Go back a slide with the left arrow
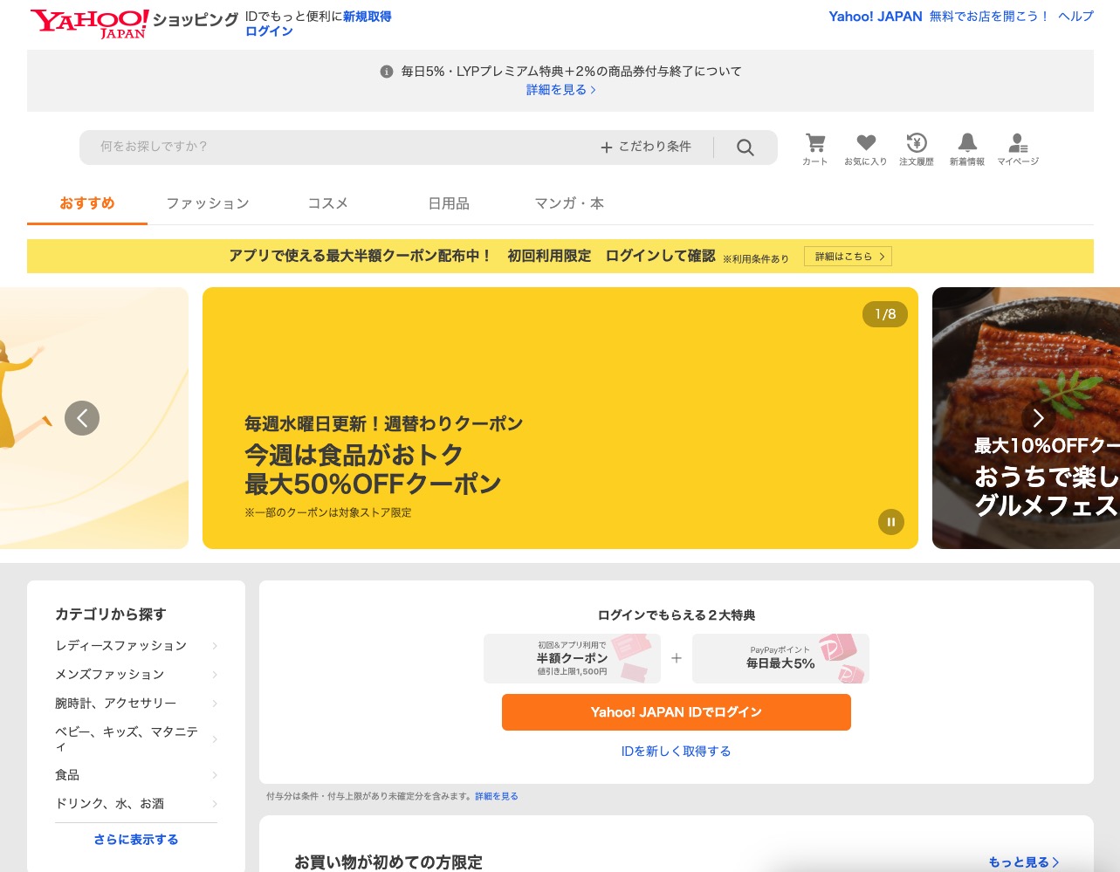Image resolution: width=1120 pixels, height=872 pixels. tap(82, 418)
